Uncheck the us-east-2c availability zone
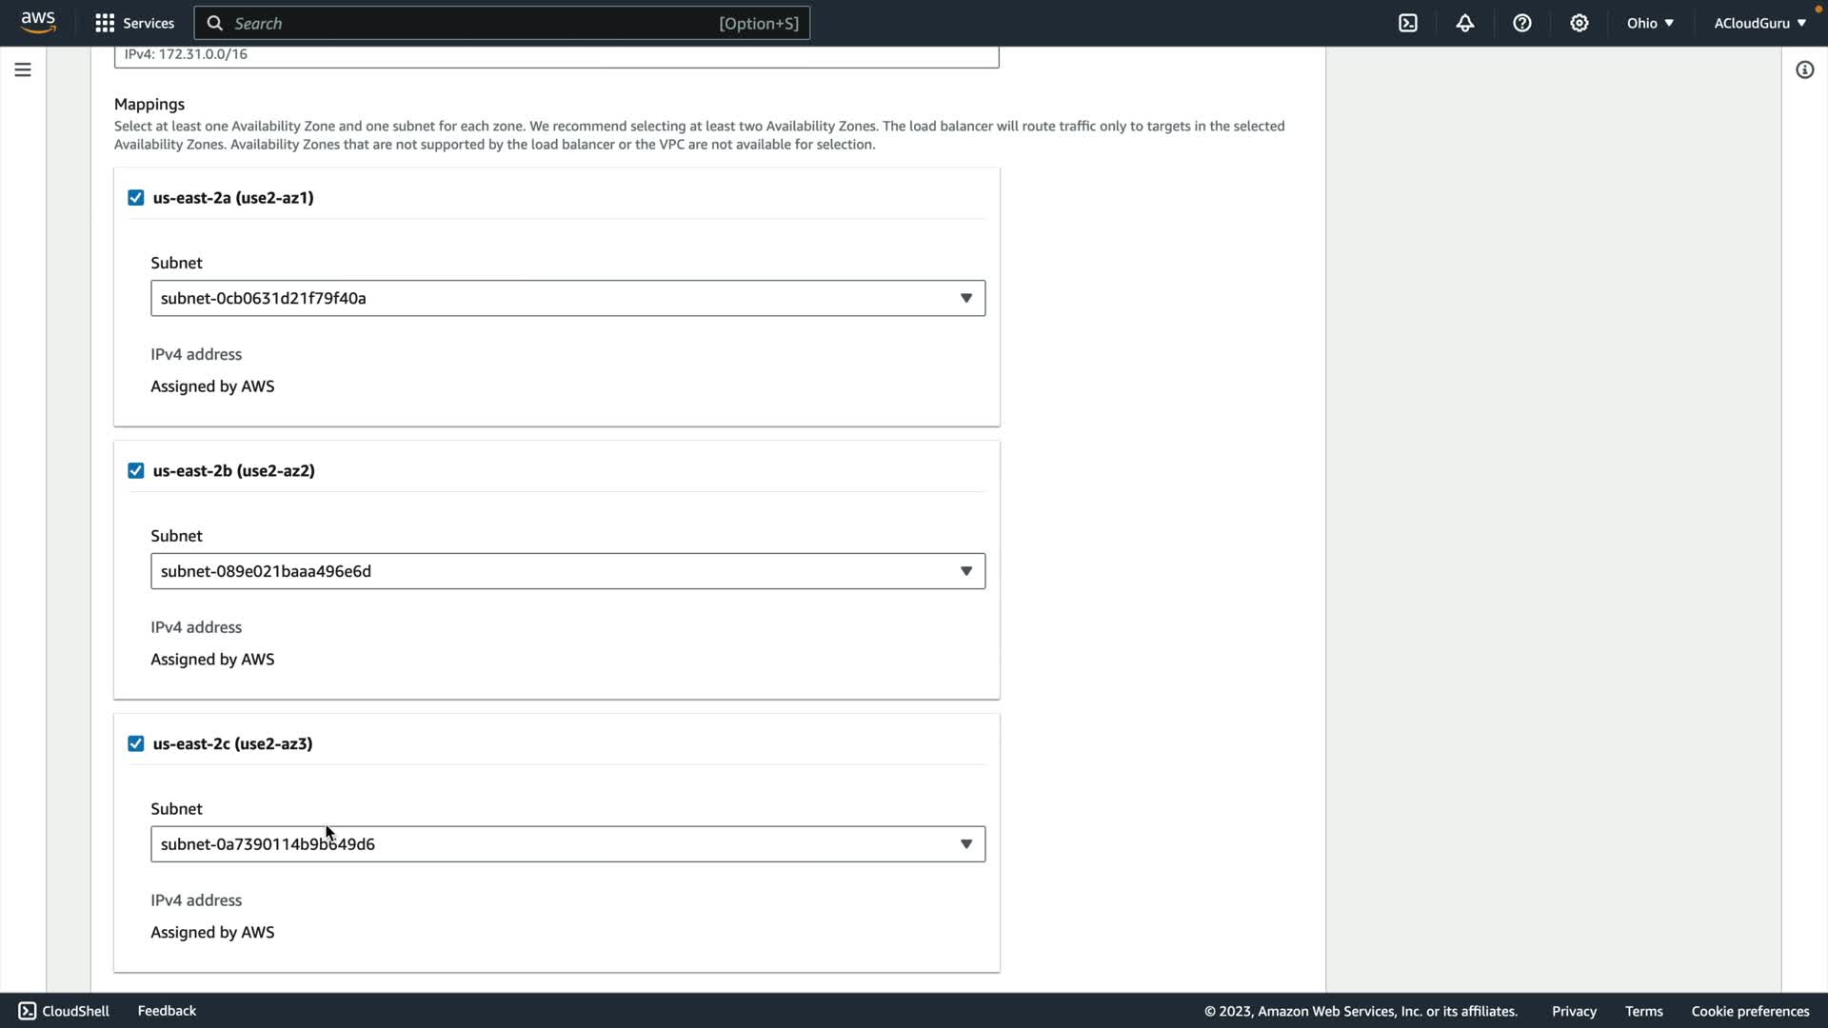Viewport: 1828px width, 1028px height. click(x=136, y=744)
